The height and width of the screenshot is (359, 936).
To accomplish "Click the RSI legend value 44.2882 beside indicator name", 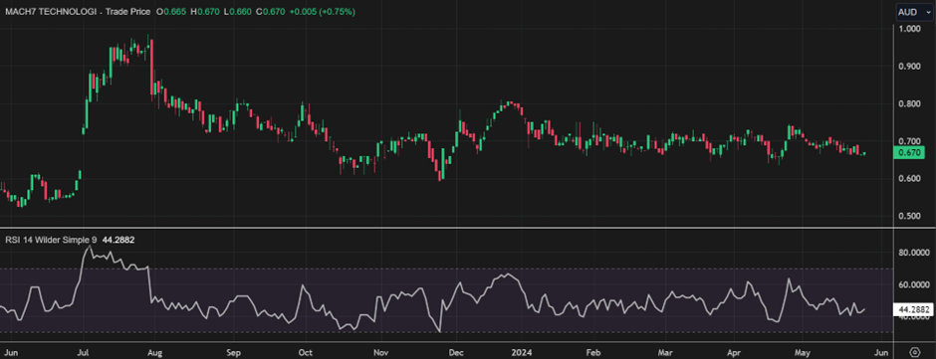I will pos(118,240).
